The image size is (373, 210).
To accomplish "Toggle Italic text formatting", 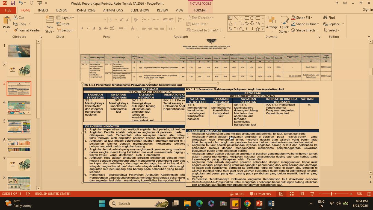I will coord(88,28).
